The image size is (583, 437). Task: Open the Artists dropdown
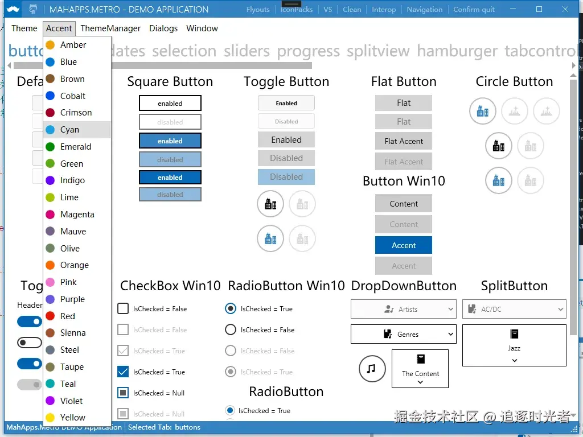pyautogui.click(x=404, y=309)
